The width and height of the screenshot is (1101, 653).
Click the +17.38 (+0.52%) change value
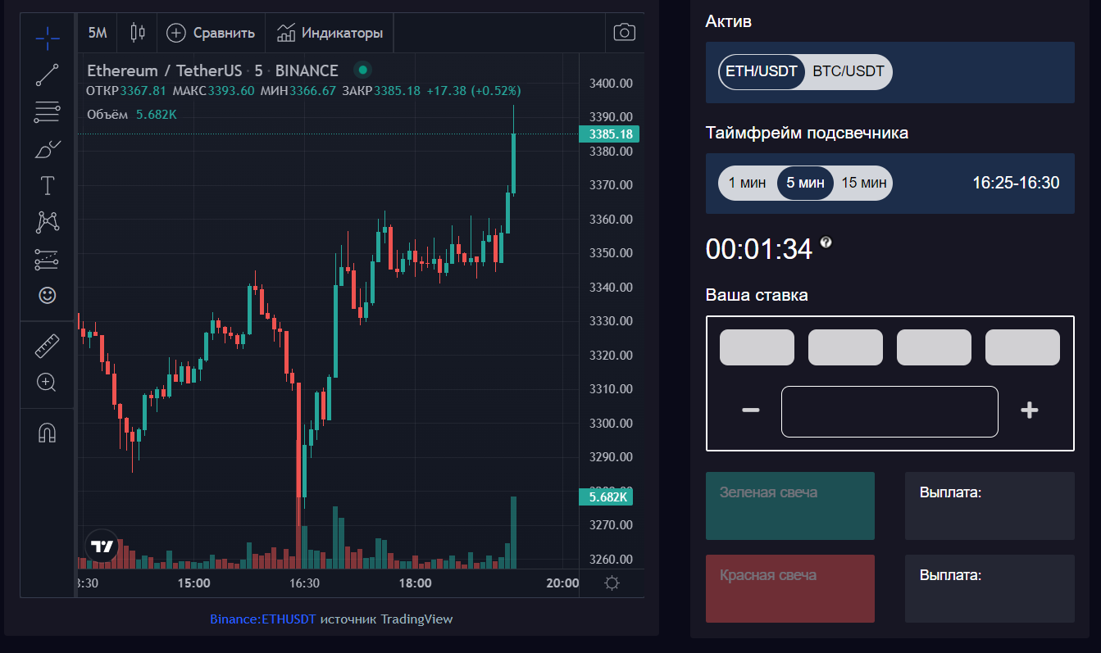(x=474, y=91)
